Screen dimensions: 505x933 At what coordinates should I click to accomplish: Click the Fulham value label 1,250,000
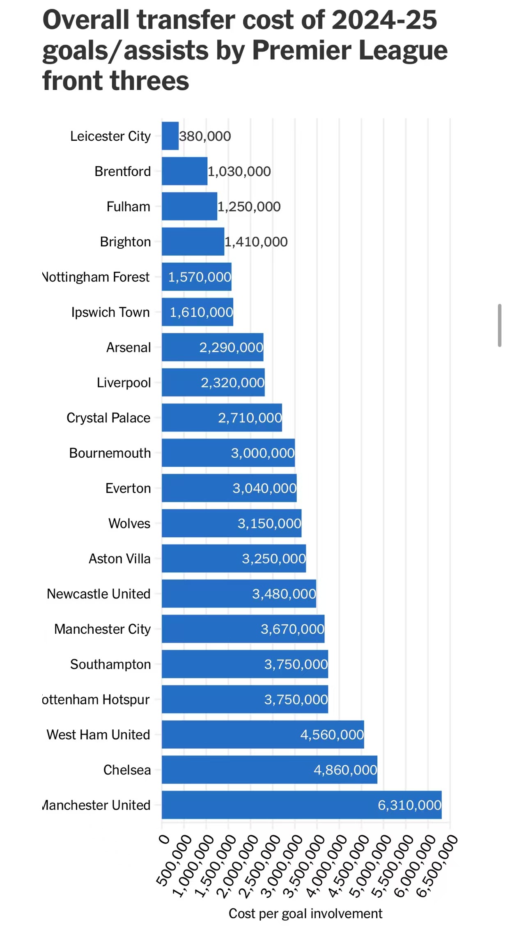click(249, 206)
